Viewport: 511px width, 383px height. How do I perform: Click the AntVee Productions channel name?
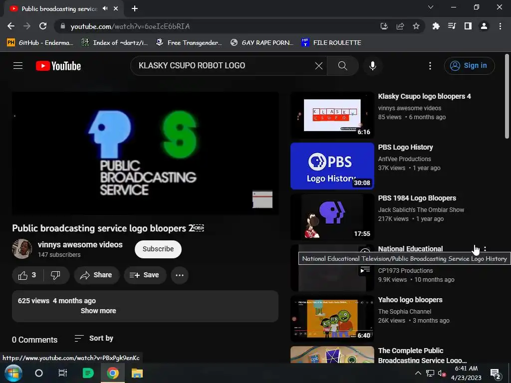[x=404, y=159]
